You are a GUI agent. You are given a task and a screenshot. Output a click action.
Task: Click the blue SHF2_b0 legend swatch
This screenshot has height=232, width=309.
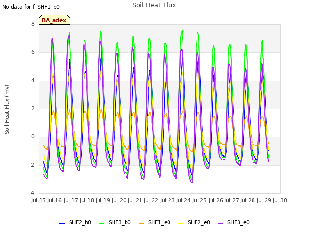click(62, 223)
